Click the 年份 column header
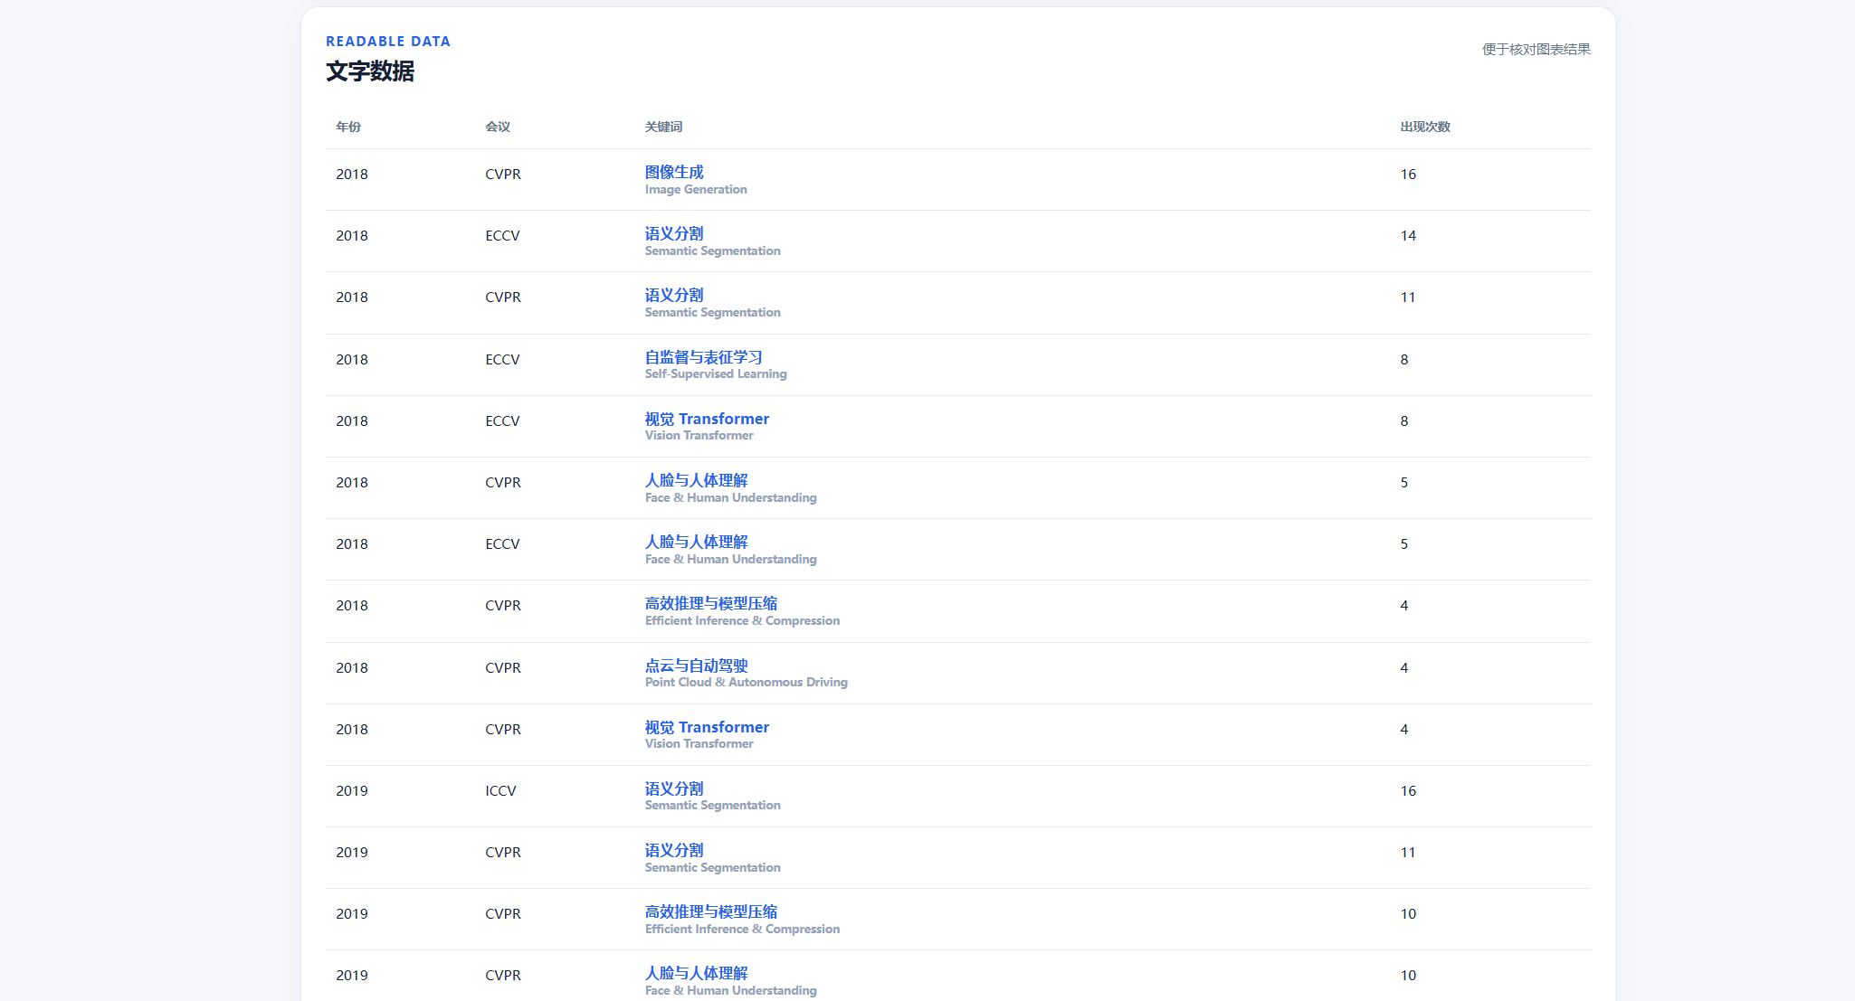This screenshot has width=1855, height=1001. 348,127
